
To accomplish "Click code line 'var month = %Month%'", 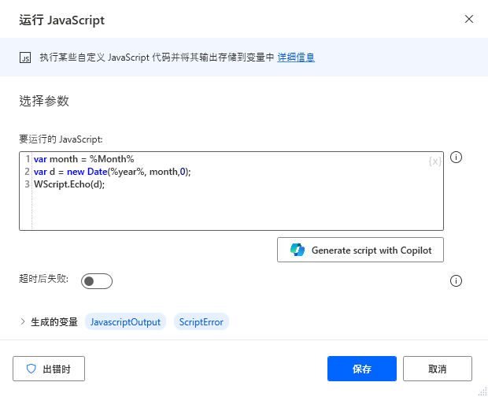I will 84,159.
